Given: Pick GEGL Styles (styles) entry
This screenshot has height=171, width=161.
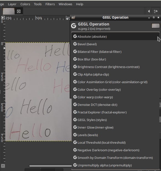Looking at the screenshot, I should [115, 120].
